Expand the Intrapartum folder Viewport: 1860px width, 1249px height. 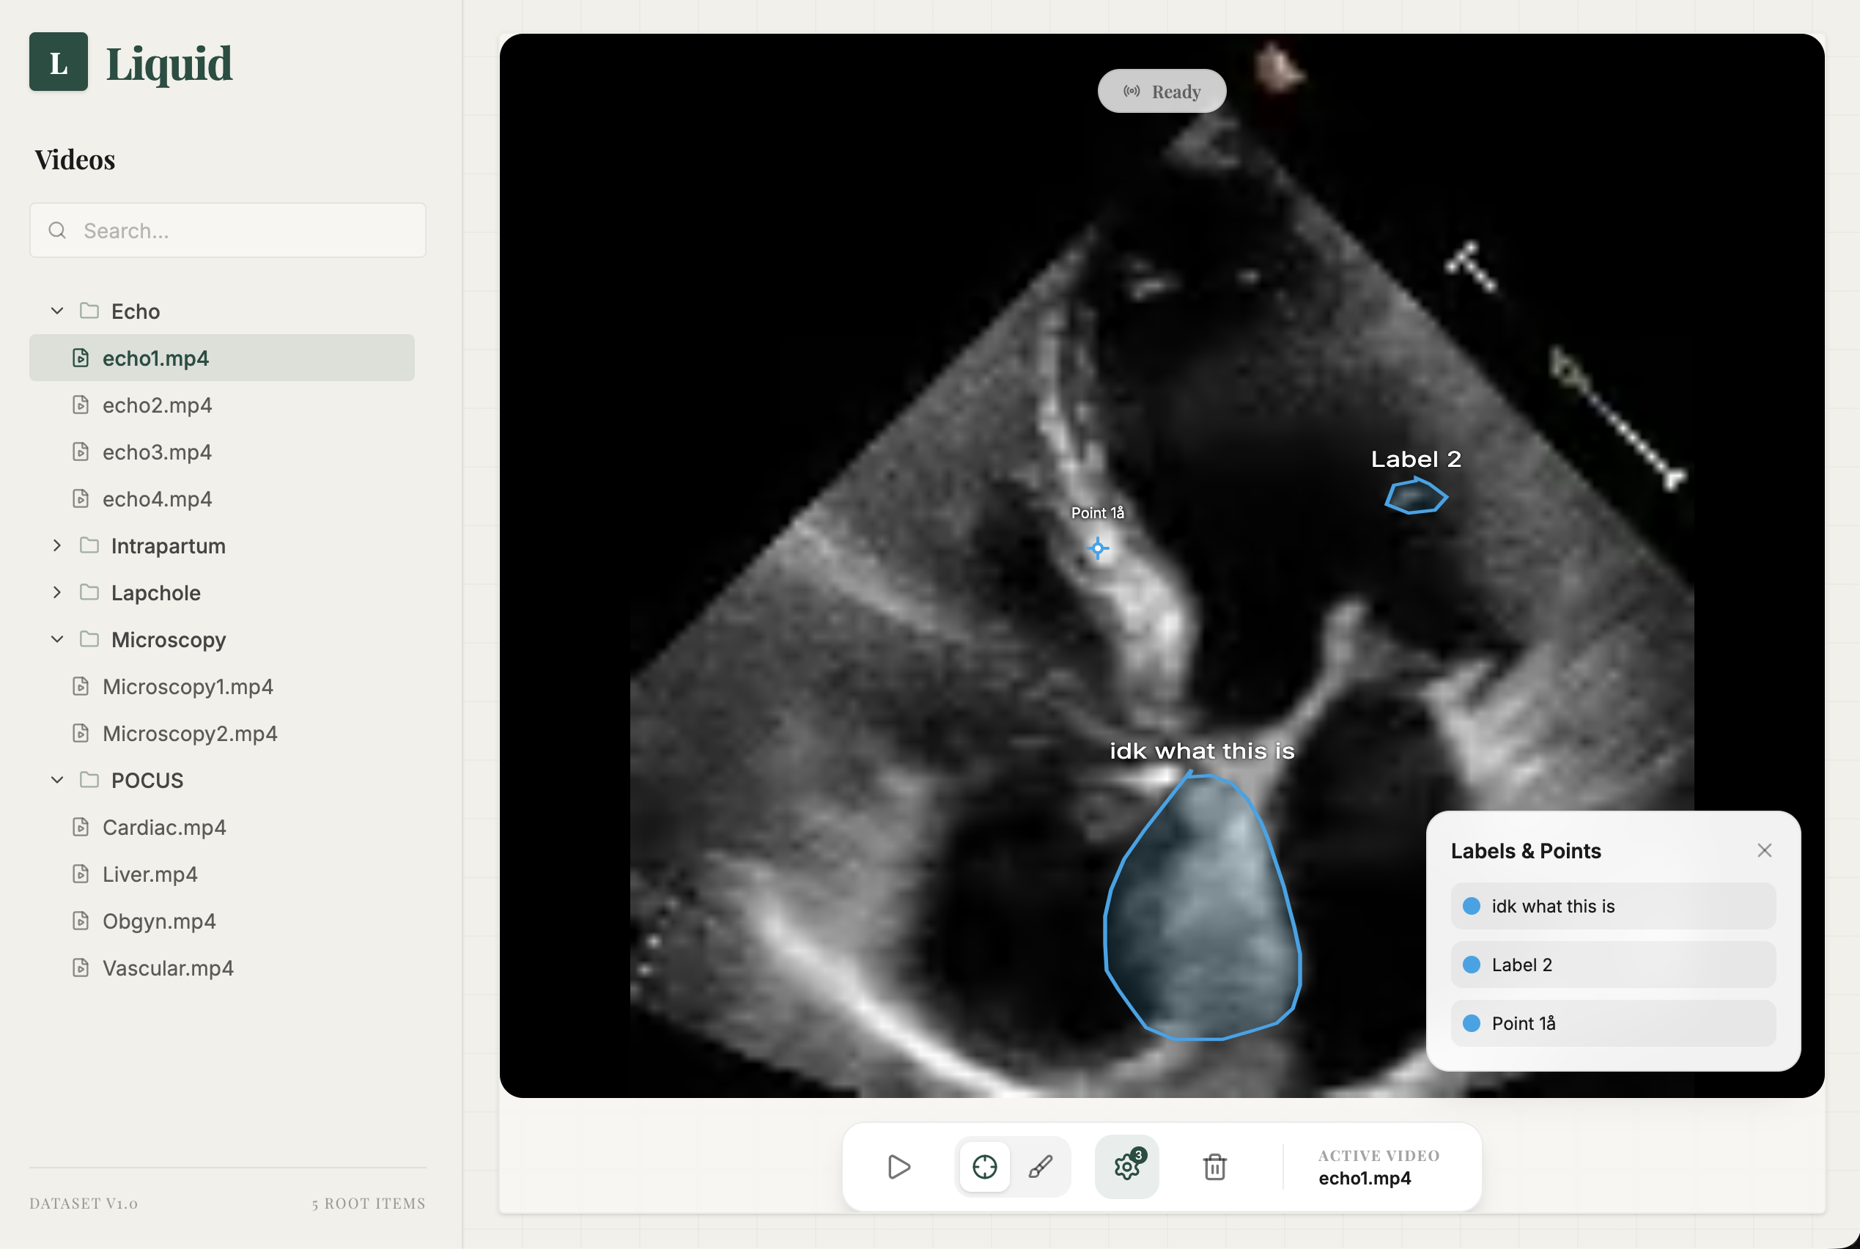point(57,545)
